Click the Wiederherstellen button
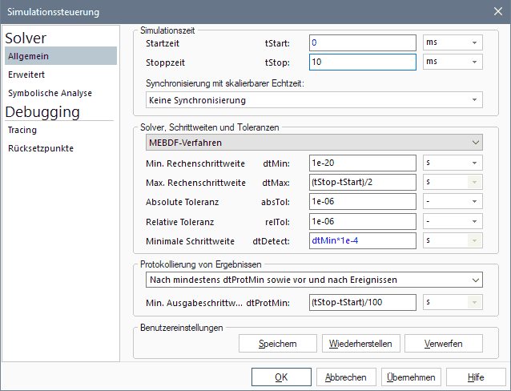 [x=360, y=344]
